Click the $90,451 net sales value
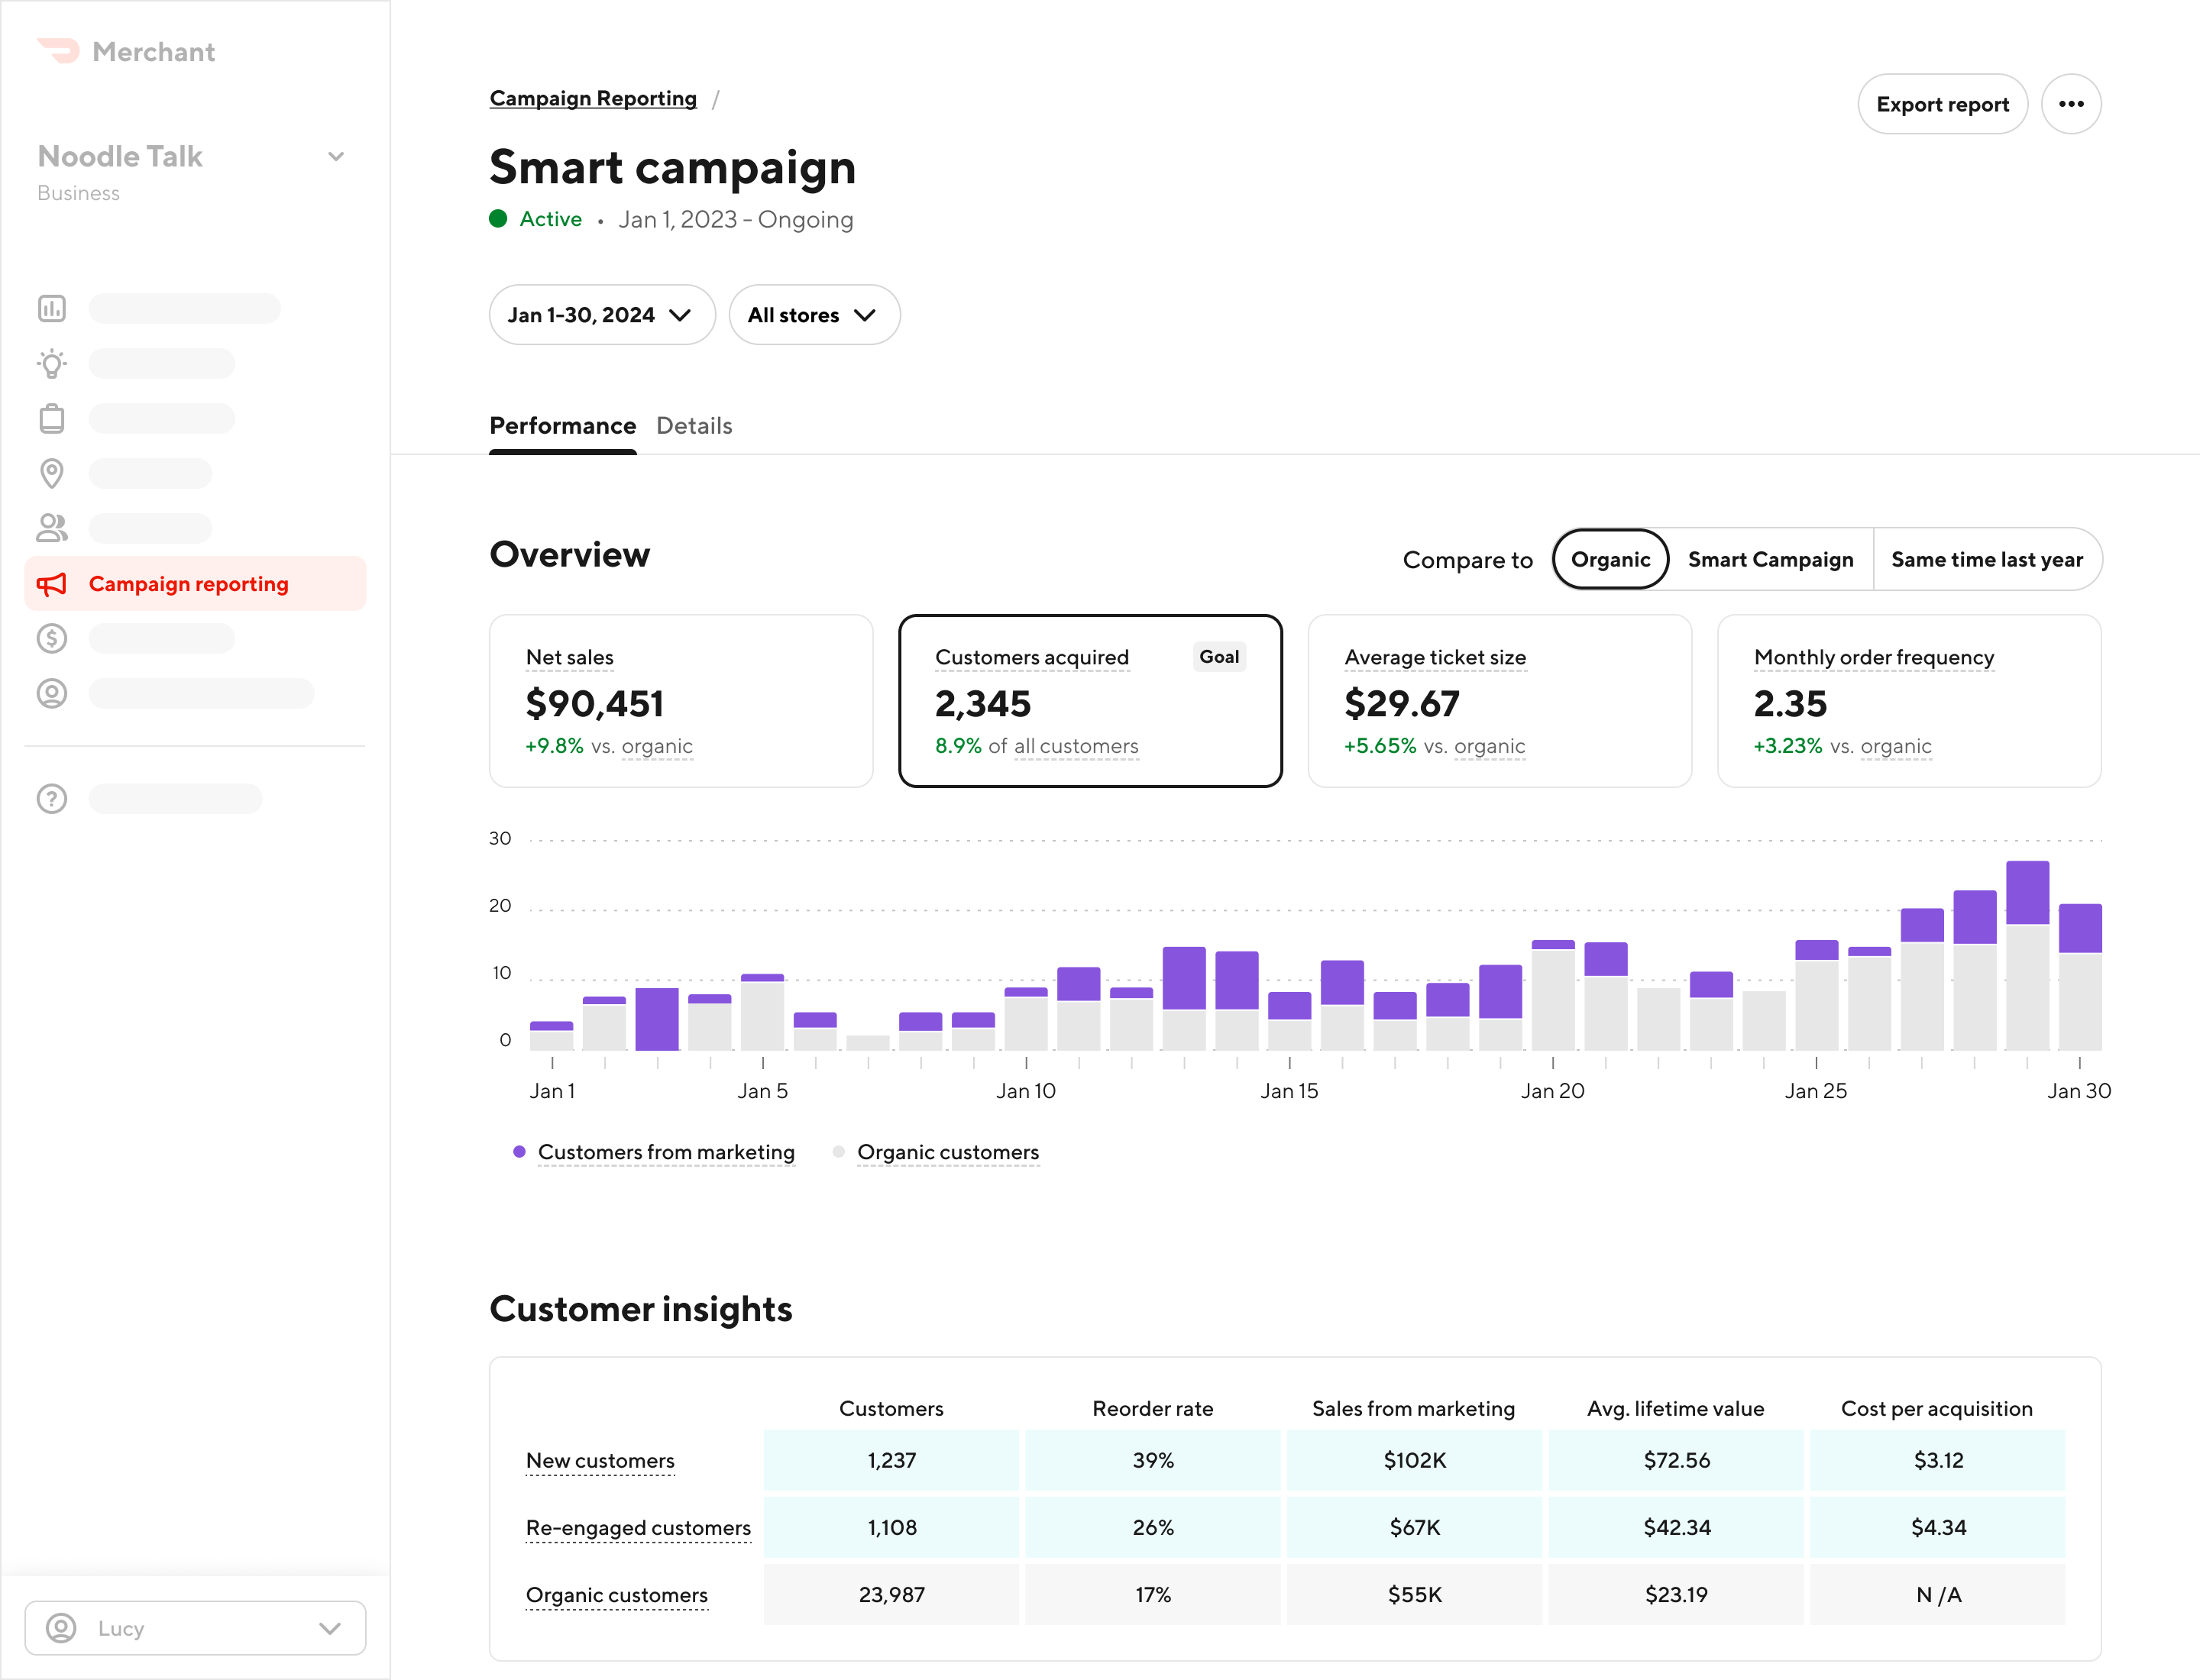The image size is (2200, 1680). (x=595, y=703)
